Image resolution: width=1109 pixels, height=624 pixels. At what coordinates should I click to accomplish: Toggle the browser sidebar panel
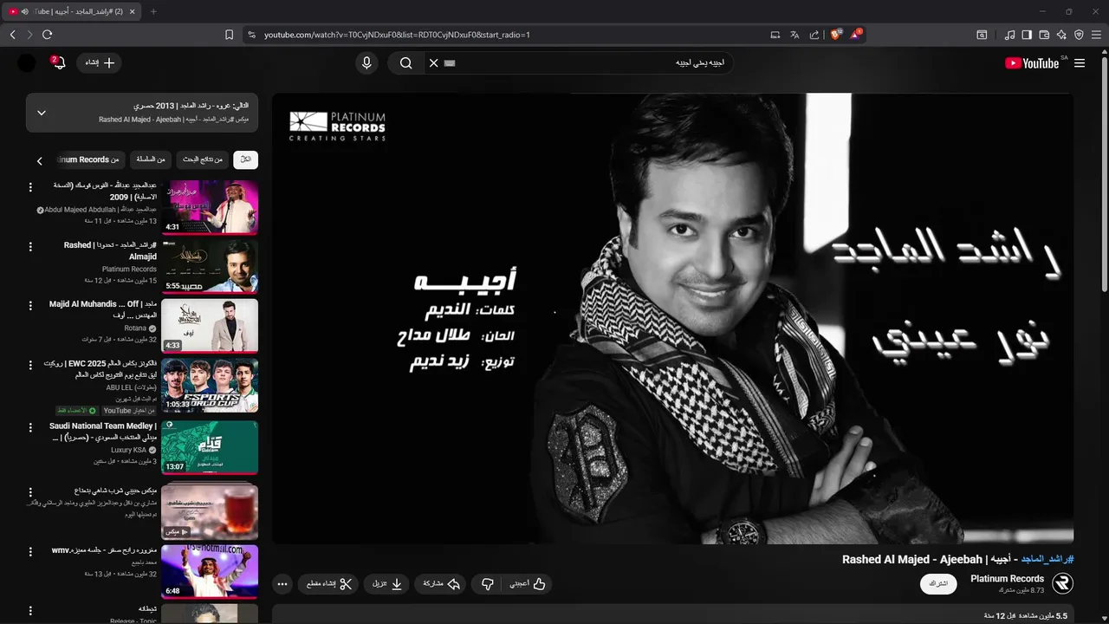coord(1027,35)
